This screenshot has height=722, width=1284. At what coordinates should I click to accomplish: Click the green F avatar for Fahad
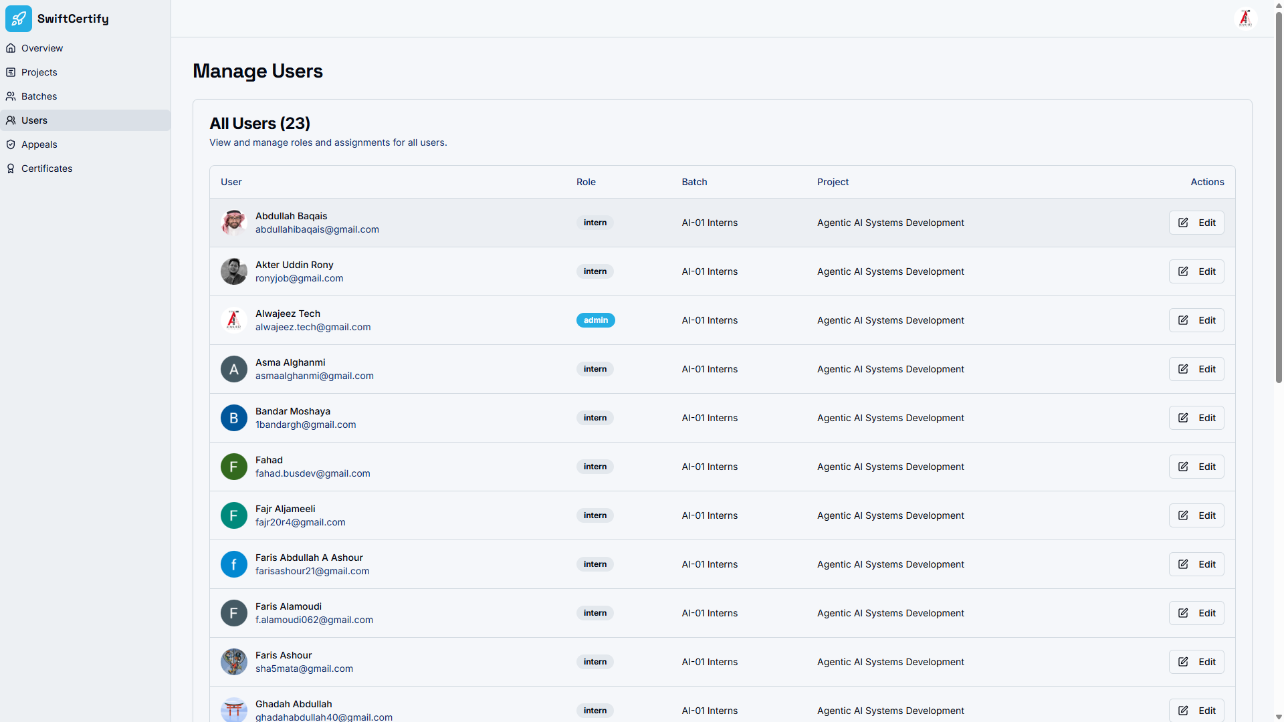click(x=234, y=467)
